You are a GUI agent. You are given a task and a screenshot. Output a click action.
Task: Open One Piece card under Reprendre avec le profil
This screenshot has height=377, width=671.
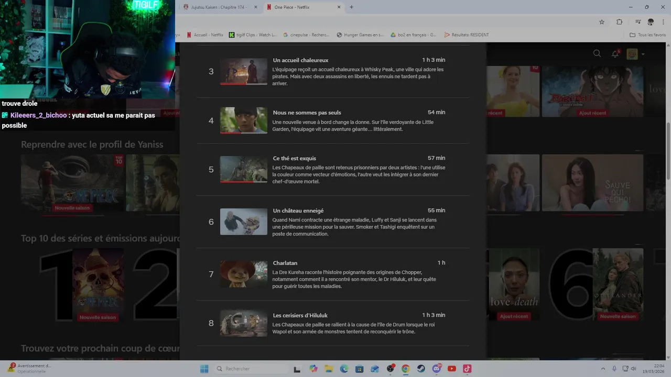click(73, 183)
